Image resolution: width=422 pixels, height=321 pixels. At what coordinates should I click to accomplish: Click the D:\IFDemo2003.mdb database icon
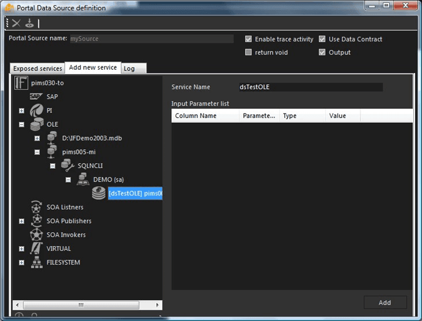coord(52,138)
